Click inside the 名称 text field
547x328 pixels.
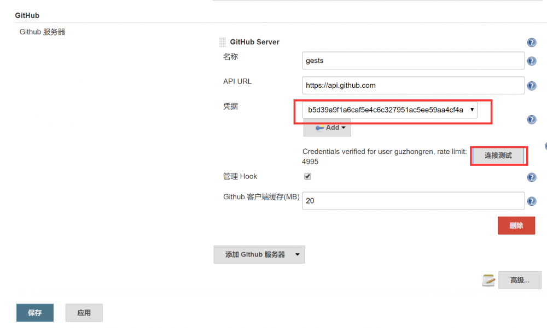point(413,61)
